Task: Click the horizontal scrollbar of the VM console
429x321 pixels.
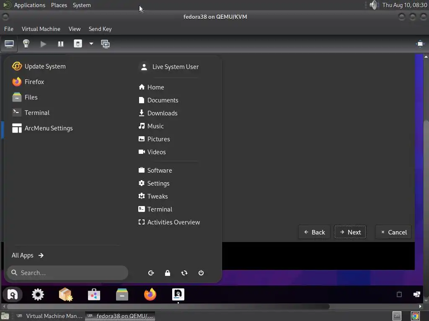Action: tap(168, 306)
